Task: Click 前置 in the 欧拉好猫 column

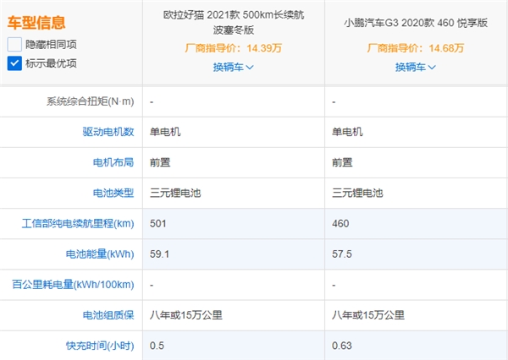Action: pyautogui.click(x=160, y=162)
